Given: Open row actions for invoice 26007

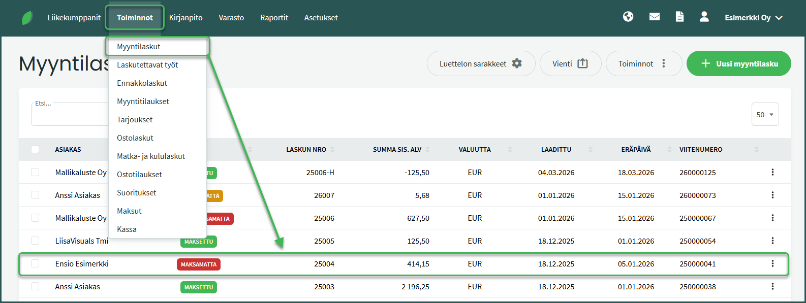Looking at the screenshot, I should (772, 195).
